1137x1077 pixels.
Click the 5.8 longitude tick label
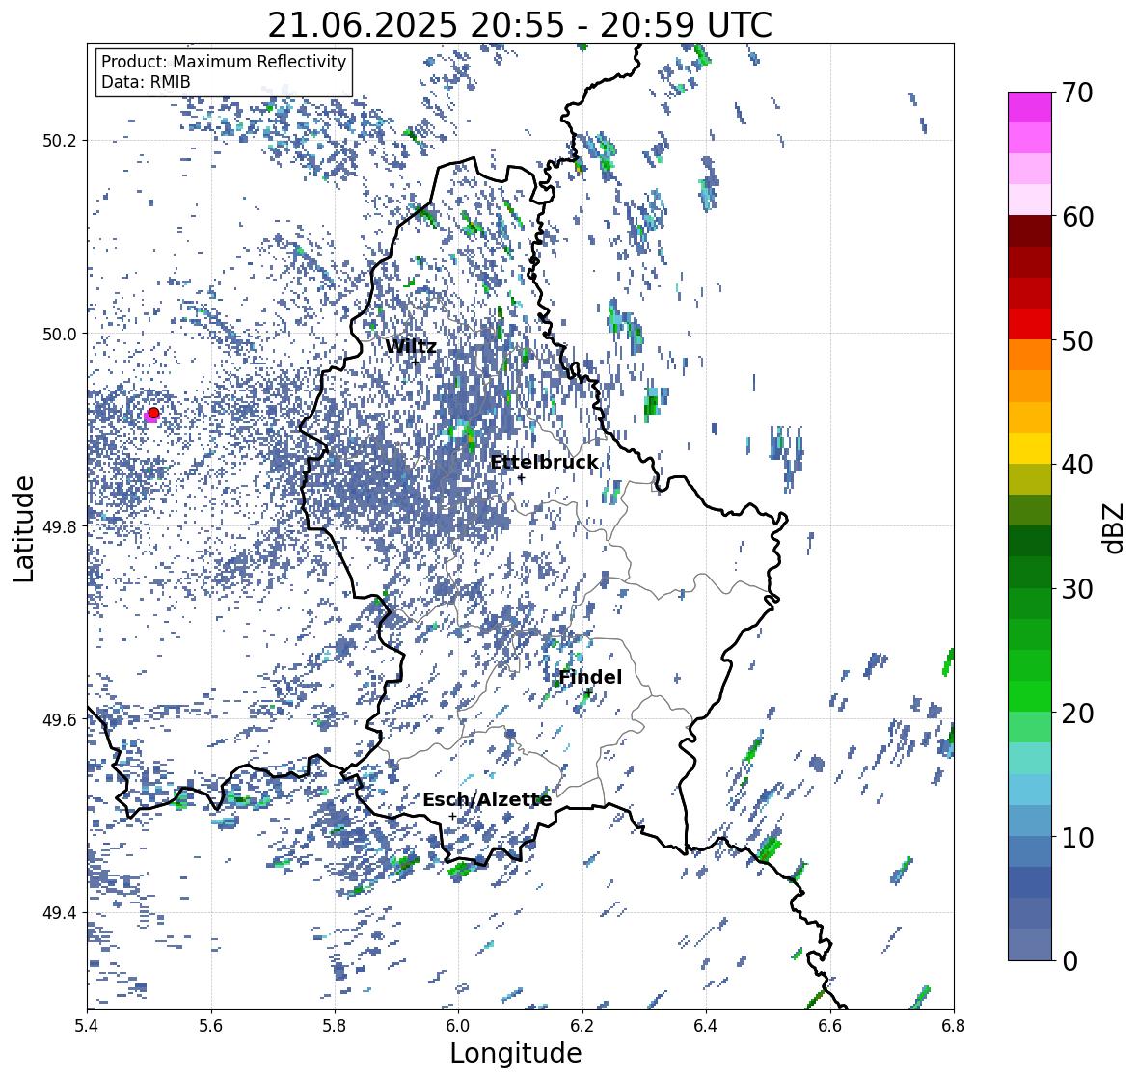tap(335, 1025)
